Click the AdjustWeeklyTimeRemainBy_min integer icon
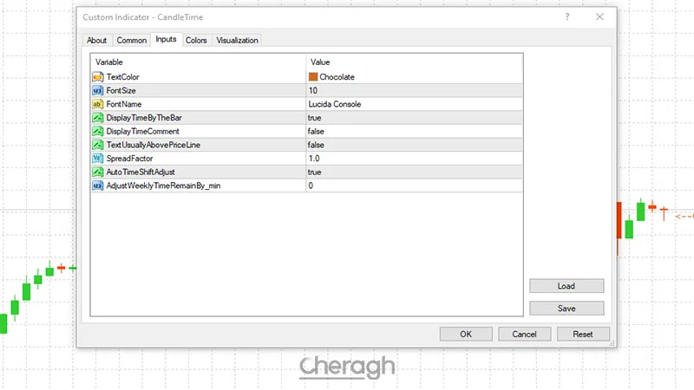The width and height of the screenshot is (694, 390). pos(98,185)
